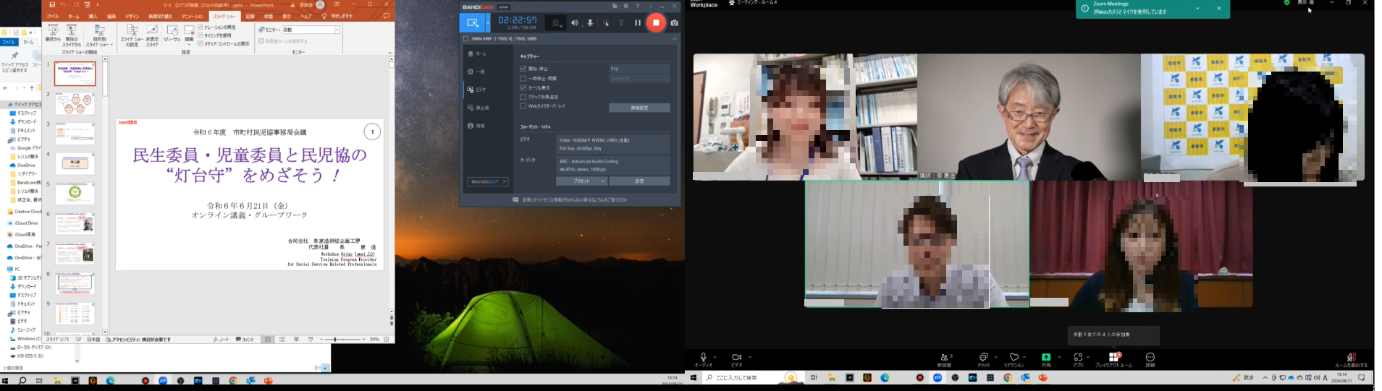Take a Bandicam screenshot with camera icon
The width and height of the screenshot is (1382, 391).
[674, 23]
